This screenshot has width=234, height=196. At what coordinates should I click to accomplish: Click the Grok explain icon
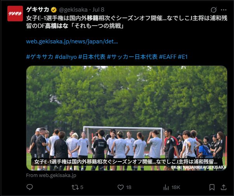point(213,10)
